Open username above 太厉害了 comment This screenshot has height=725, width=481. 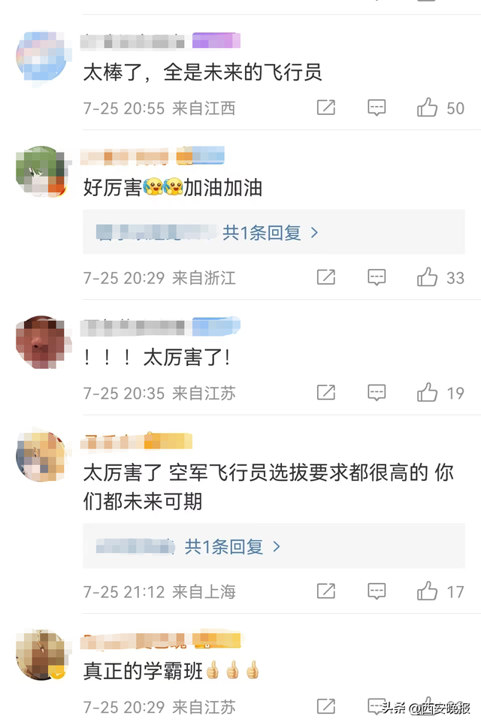click(132, 327)
